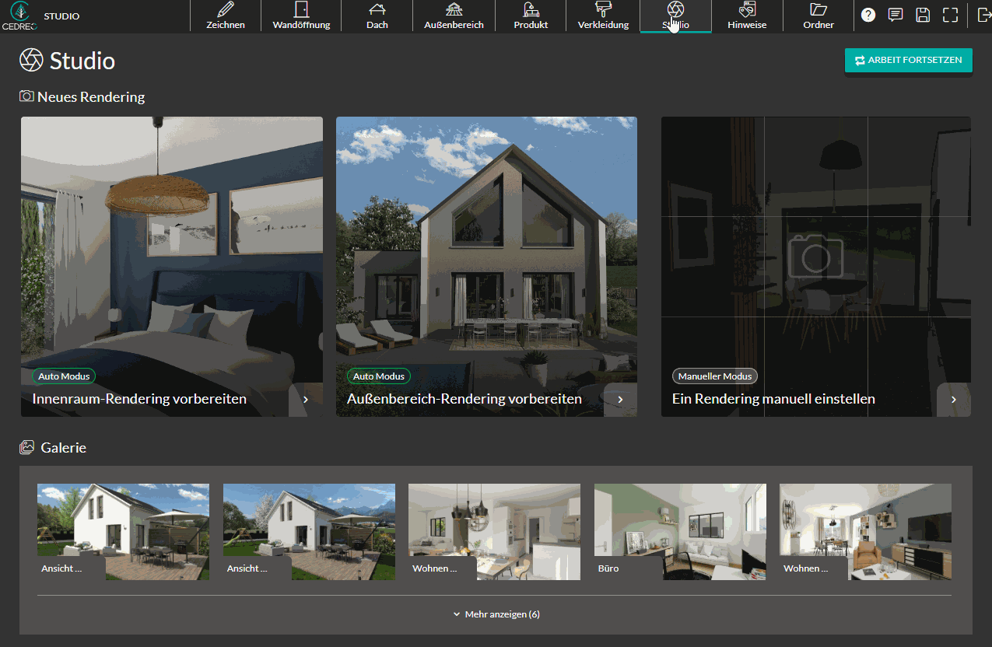Screen dimensions: 992x647
Task: Open Innenraum-Rendering vorbereiten card
Action: [172, 267]
